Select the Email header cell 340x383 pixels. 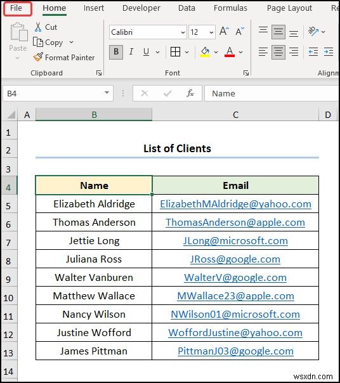(x=235, y=185)
